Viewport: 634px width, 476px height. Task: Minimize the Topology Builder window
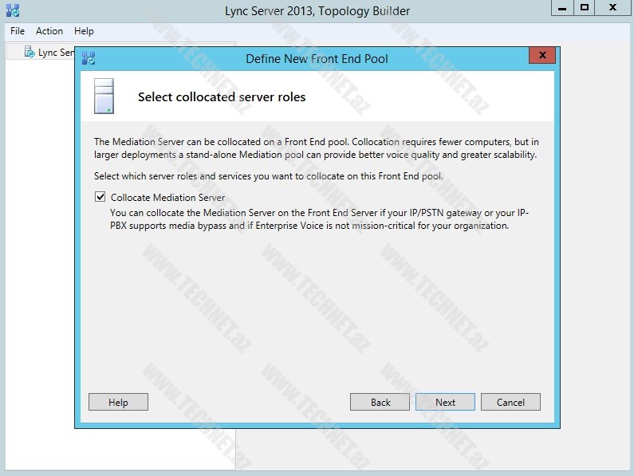click(562, 7)
